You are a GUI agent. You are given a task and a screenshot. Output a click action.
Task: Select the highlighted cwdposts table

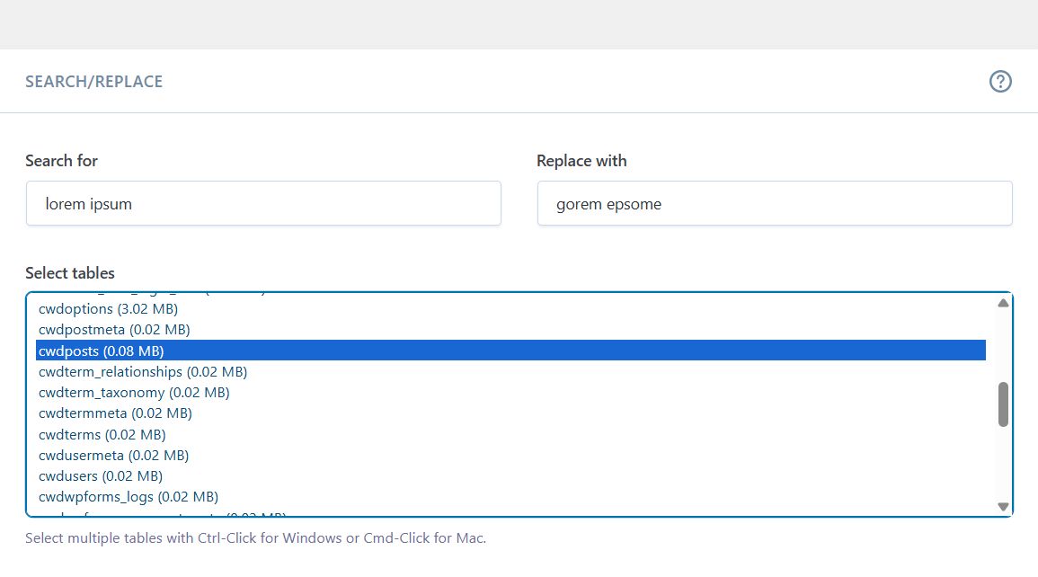[102, 351]
